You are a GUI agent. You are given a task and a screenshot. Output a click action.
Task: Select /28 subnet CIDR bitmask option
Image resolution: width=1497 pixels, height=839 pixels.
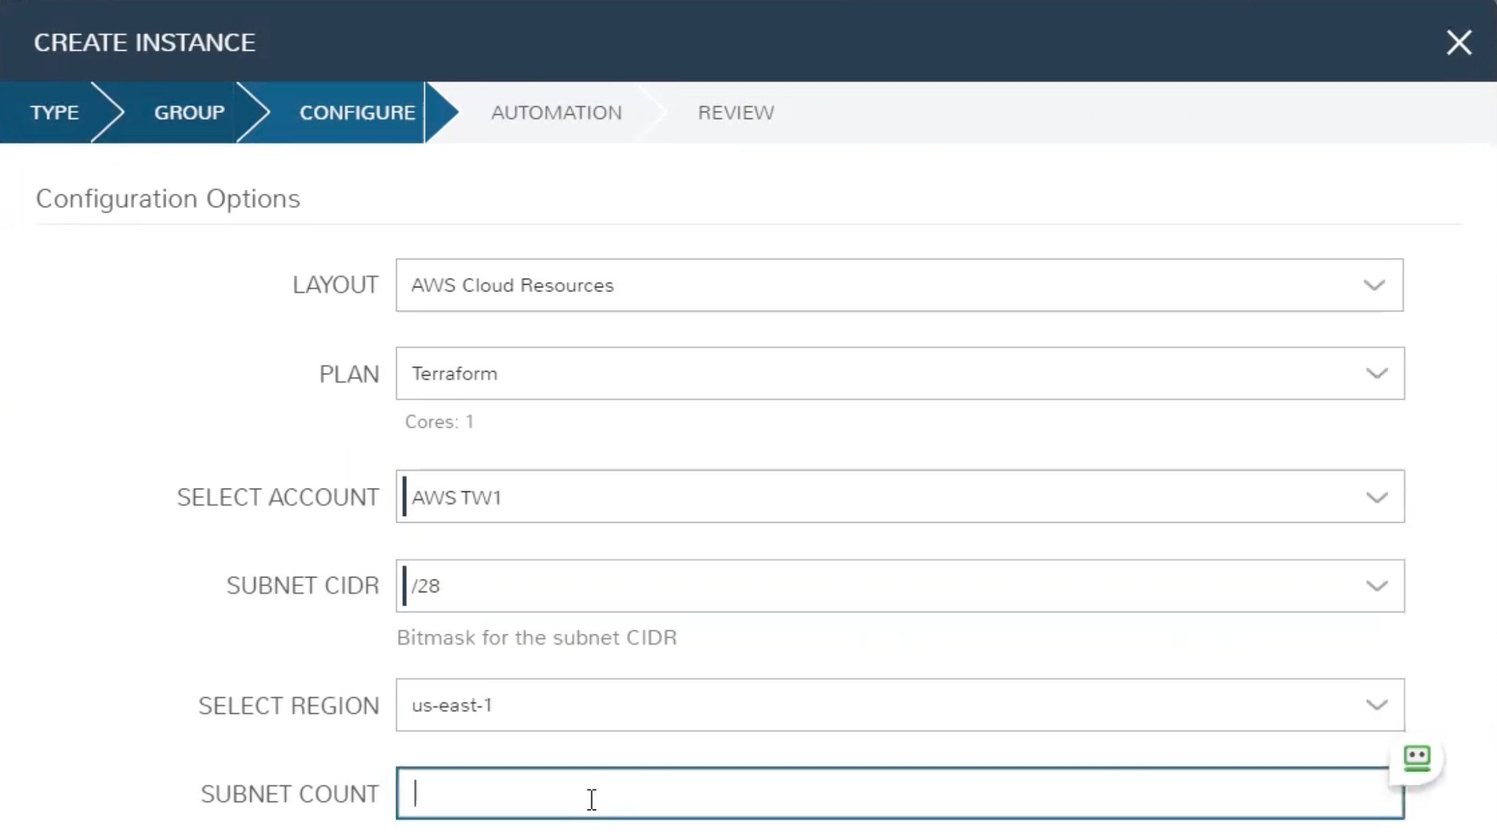point(900,585)
